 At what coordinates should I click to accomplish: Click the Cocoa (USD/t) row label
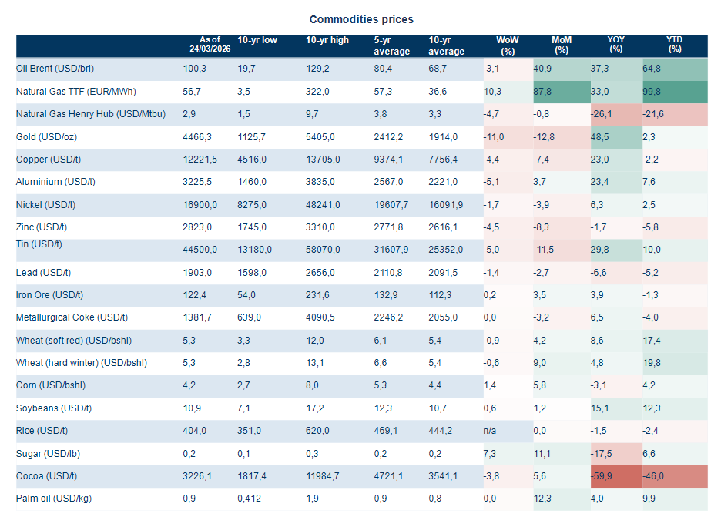(48, 476)
